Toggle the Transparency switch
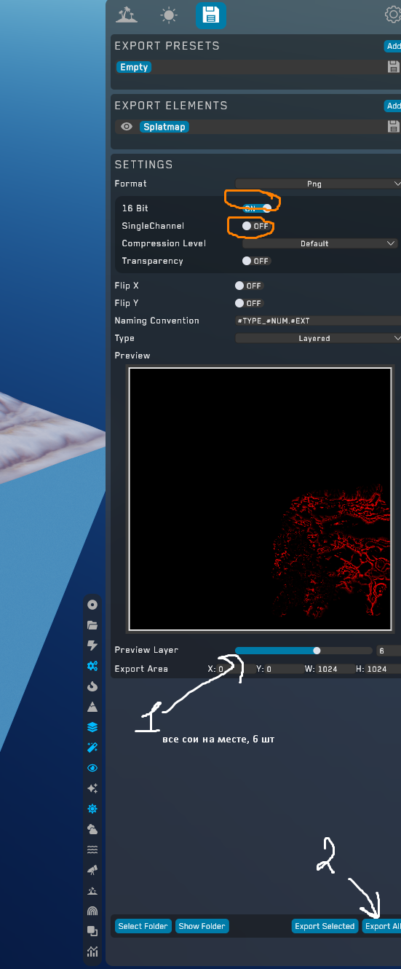 pyautogui.click(x=255, y=261)
